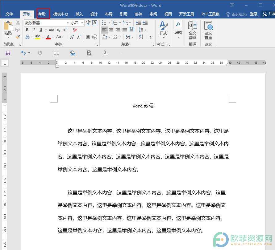Click the paper plagiarism check icon

click(208, 30)
